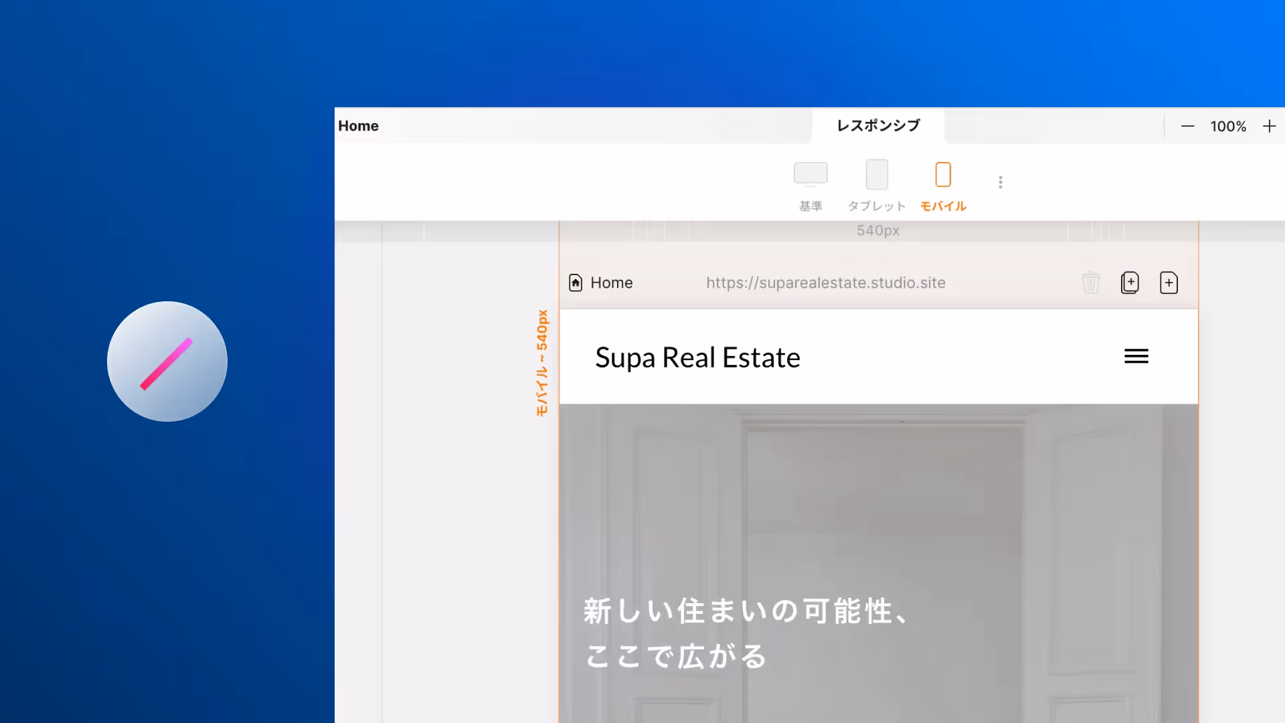This screenshot has width=1285, height=723.
Task: Switch to the レスポンシブ tab
Action: 878,126
